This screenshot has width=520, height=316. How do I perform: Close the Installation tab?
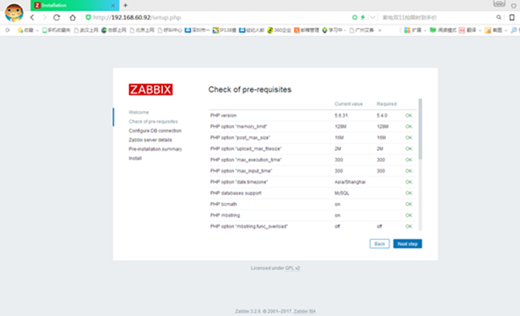pyautogui.click(x=113, y=6)
